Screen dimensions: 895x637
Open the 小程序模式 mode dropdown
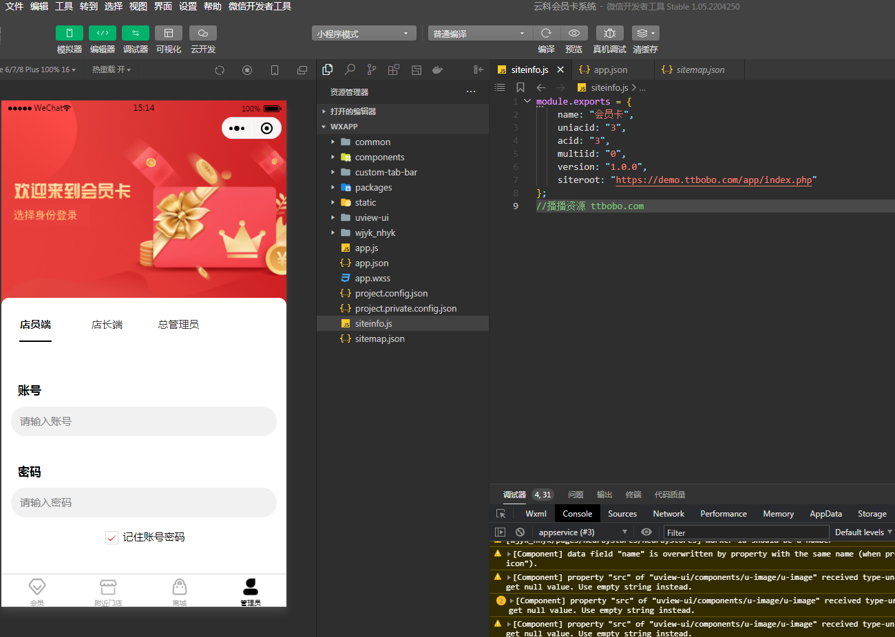click(364, 33)
